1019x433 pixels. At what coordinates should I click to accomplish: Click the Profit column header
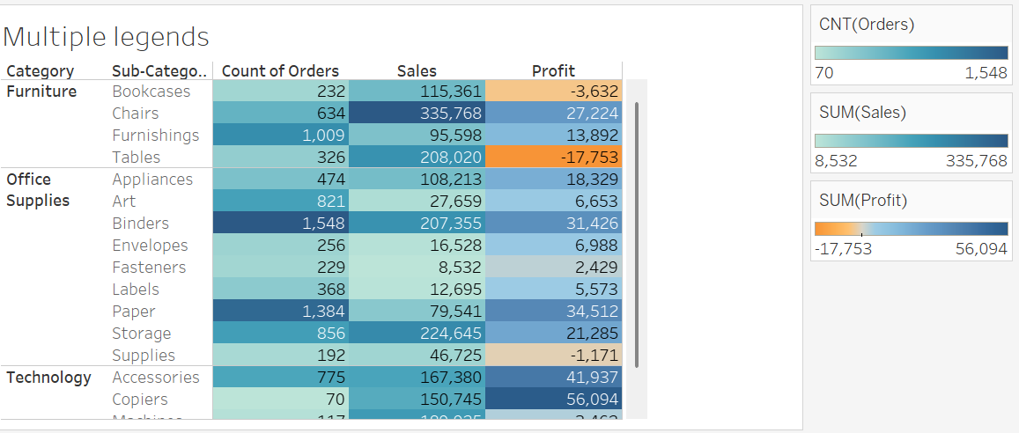553,71
